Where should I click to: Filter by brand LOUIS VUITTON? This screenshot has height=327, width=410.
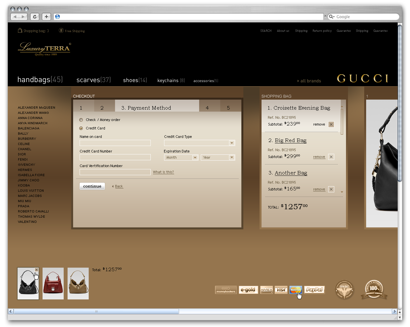coord(31,191)
